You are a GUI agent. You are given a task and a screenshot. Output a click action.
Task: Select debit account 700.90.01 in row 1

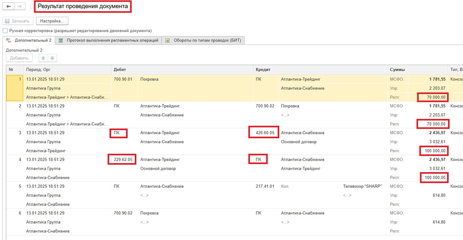[123, 79]
